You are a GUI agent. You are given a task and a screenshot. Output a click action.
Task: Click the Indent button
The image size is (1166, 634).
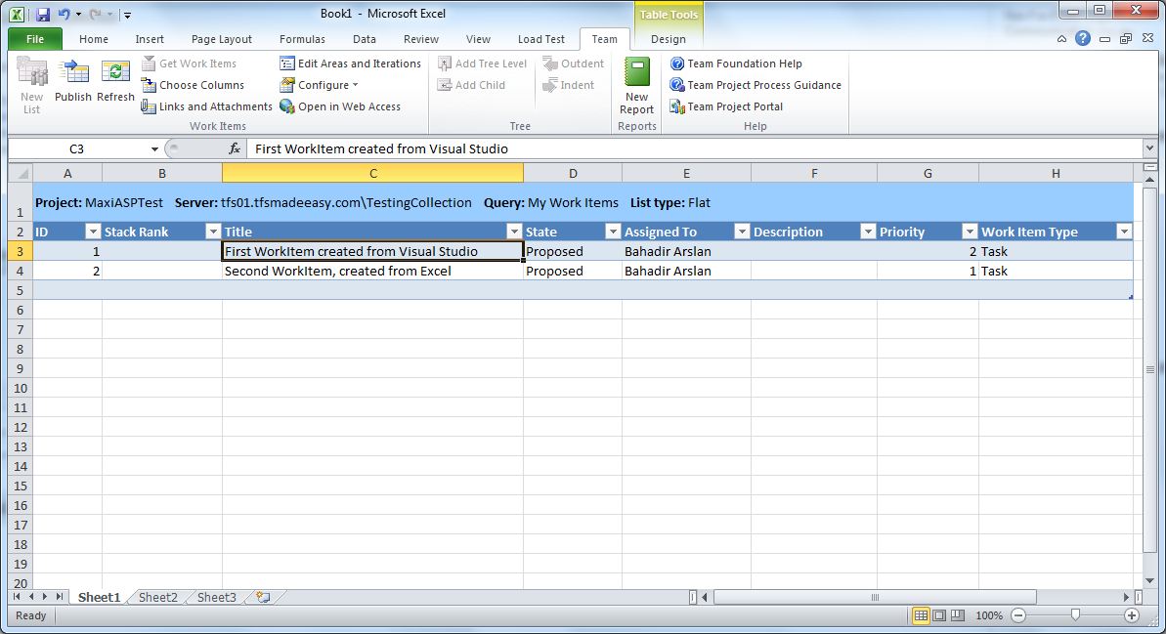coord(568,85)
